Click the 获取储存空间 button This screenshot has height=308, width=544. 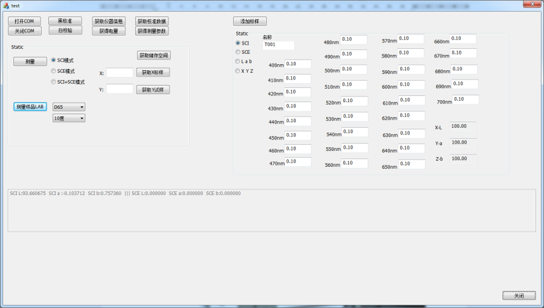[x=153, y=56]
